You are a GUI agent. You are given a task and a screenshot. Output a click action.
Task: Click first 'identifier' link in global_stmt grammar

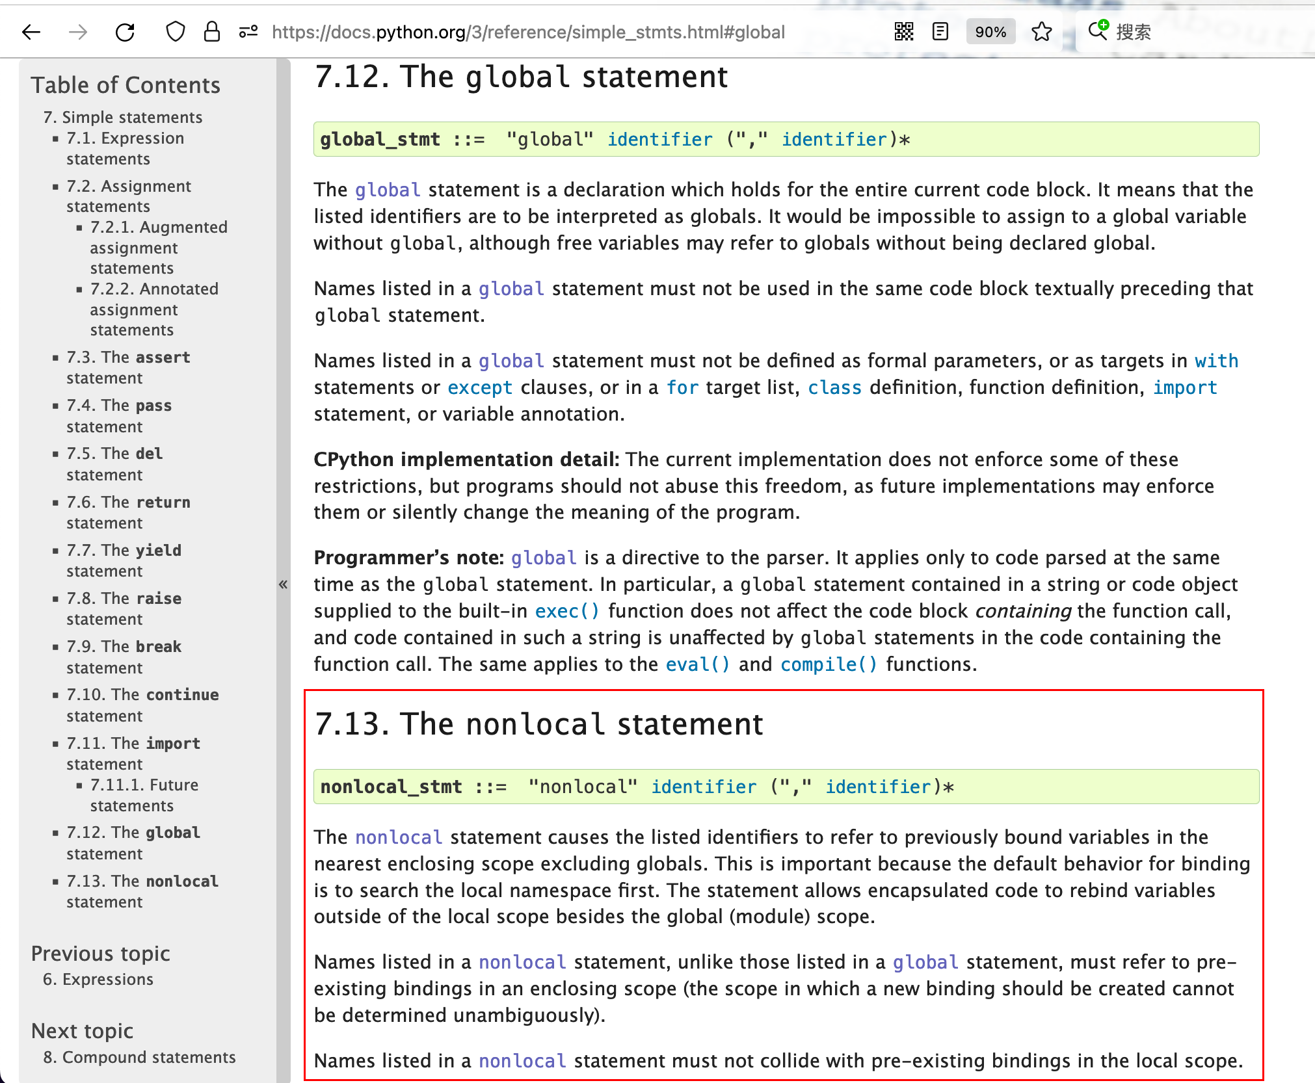tap(659, 139)
